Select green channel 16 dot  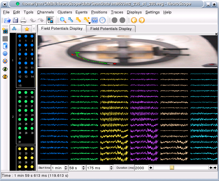tap(20, 92)
